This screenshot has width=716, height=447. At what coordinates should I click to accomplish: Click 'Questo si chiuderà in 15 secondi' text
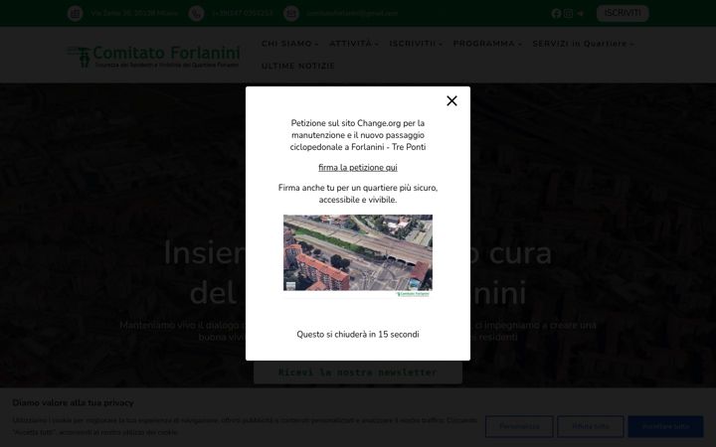point(358,335)
